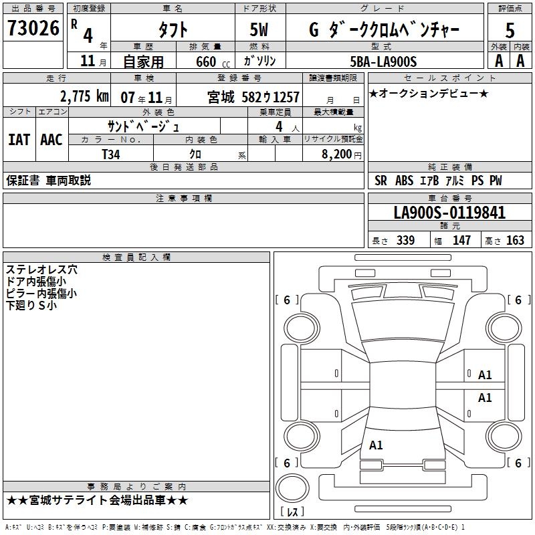This screenshot has width=535, height=535.
Task: Click the 車両取説 item under 後日発送部品
Action: click(68, 180)
